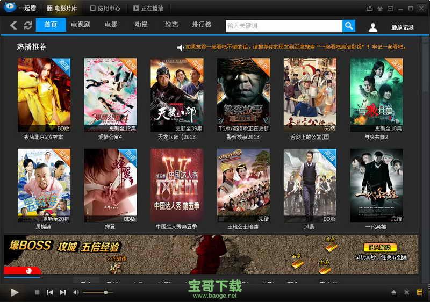Click the 爆BOSS 攻城 game banner

(x=211, y=254)
